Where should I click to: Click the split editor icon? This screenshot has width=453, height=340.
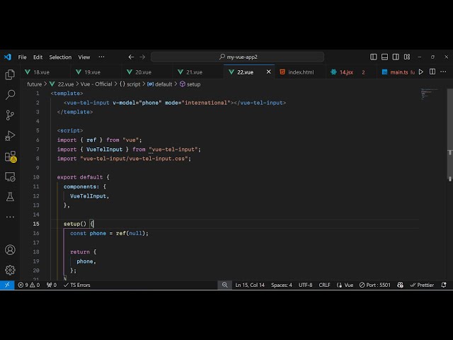tap(432, 72)
